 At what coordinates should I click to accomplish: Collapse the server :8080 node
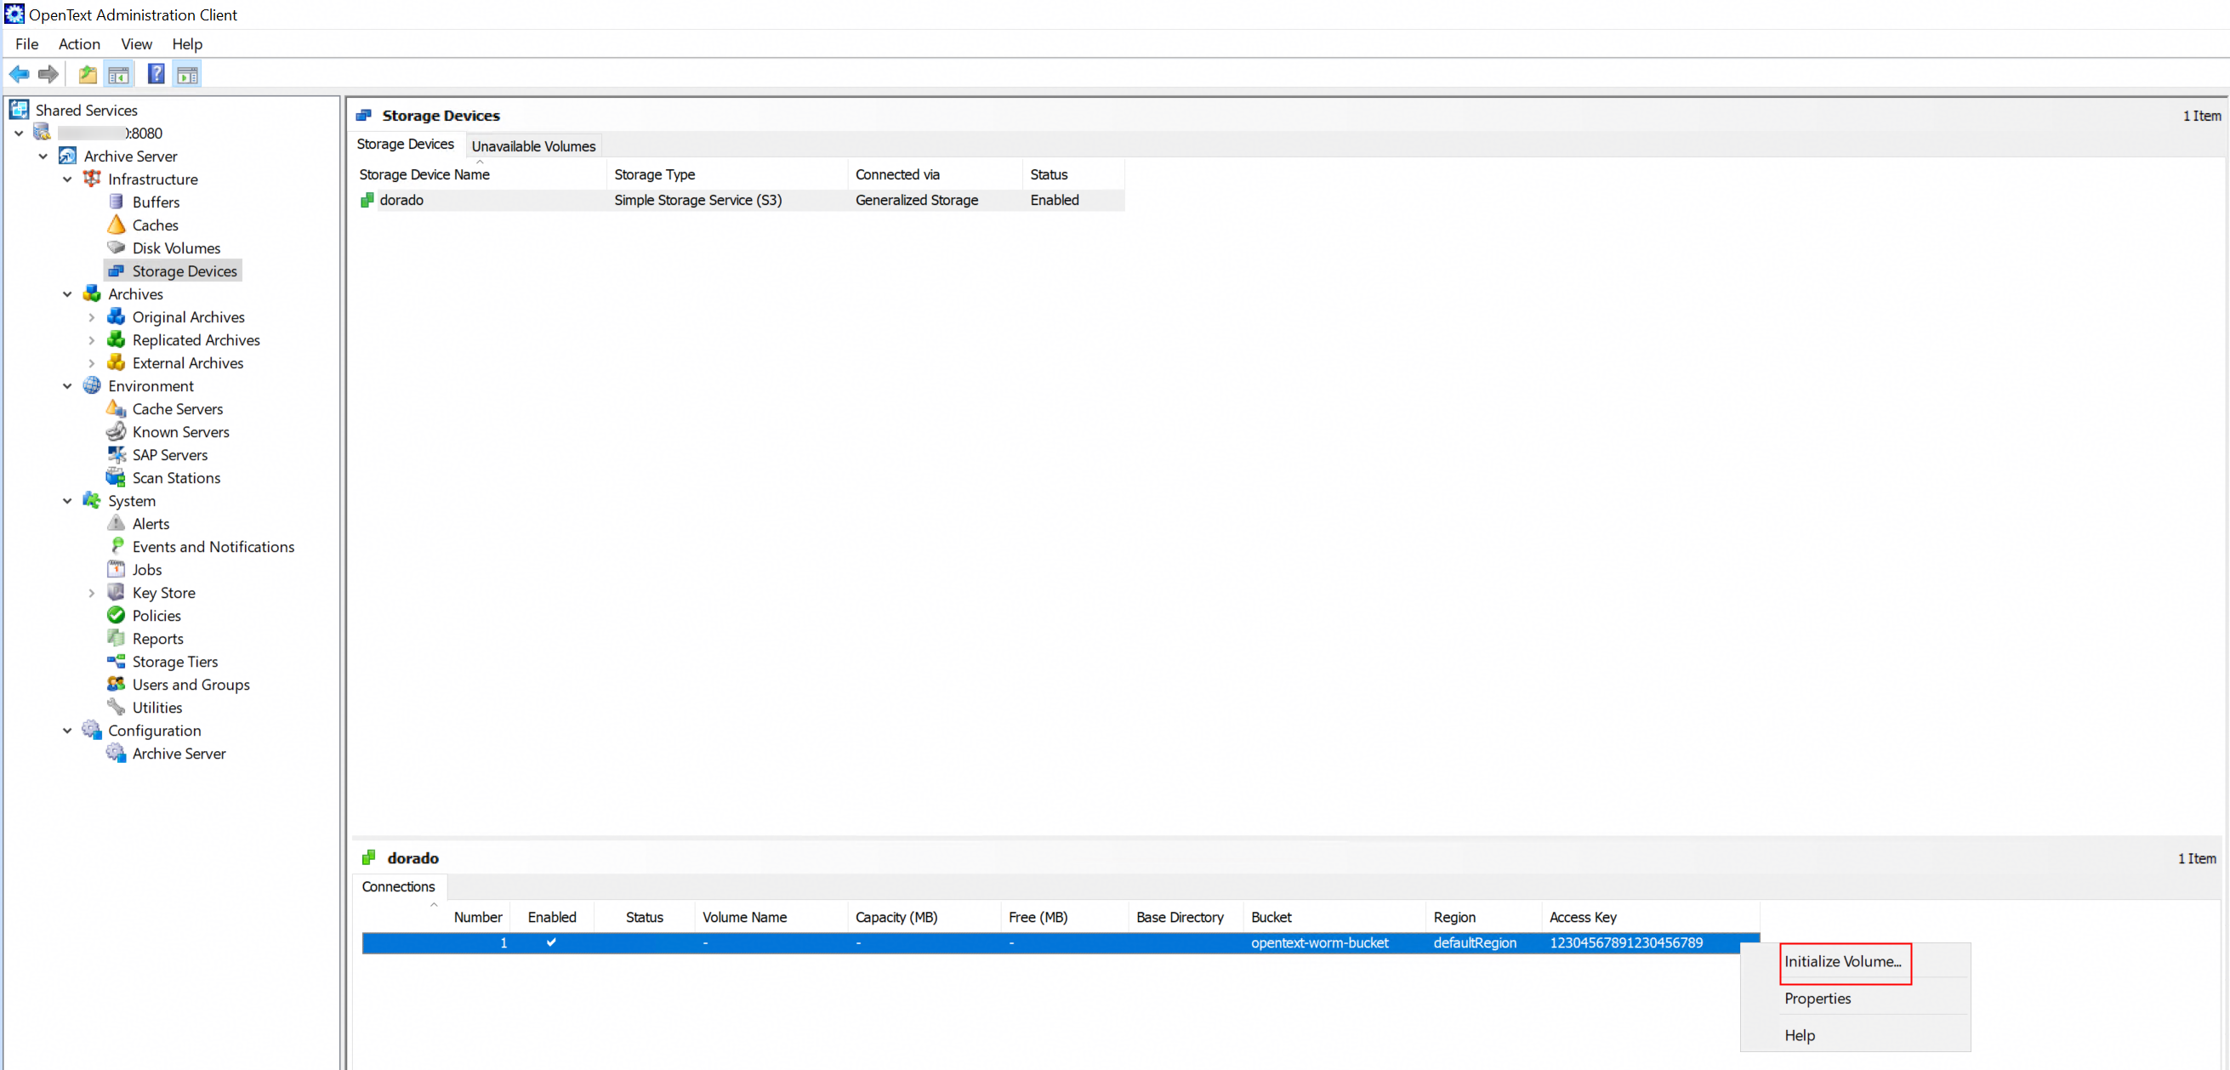click(19, 134)
